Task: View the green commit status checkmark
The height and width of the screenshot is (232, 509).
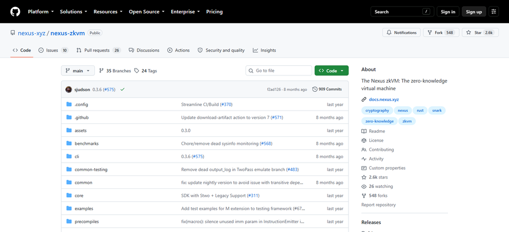Action: (122, 89)
